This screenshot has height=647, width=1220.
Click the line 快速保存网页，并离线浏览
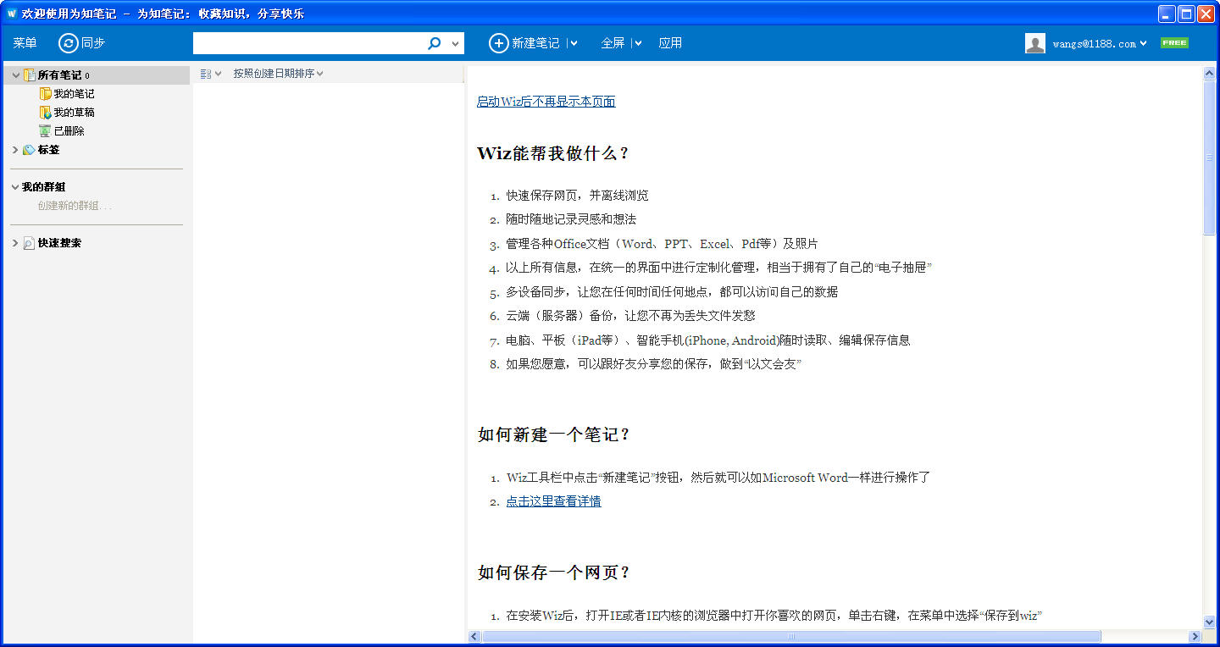(577, 196)
